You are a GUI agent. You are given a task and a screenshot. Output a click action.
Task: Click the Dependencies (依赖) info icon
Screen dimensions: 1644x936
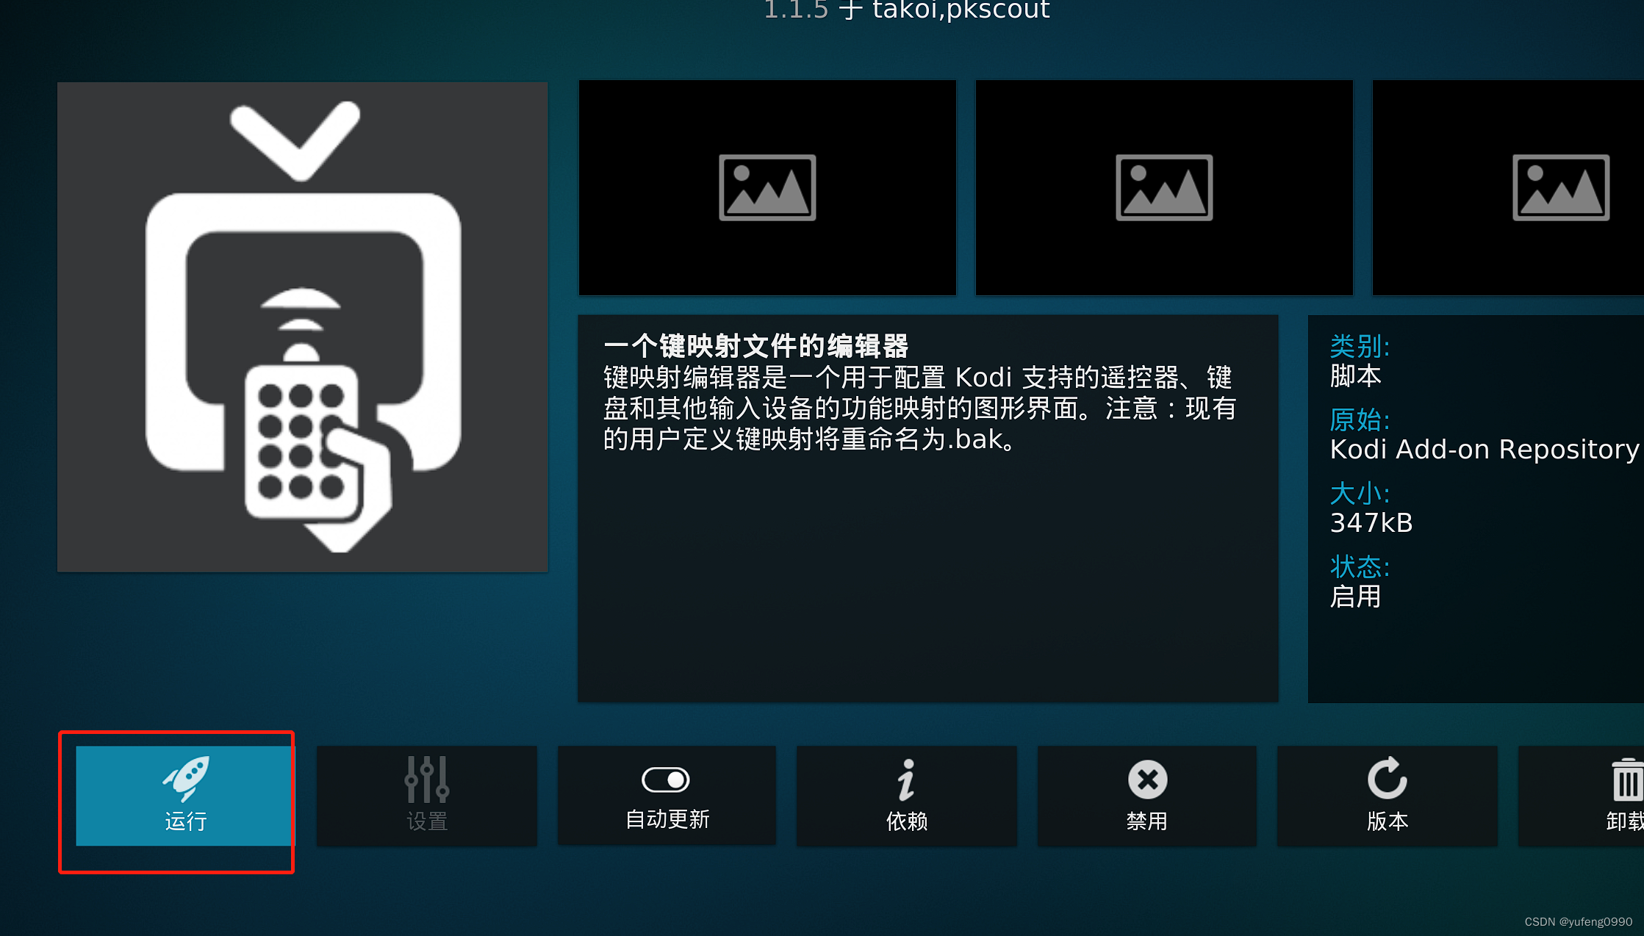pos(907,780)
